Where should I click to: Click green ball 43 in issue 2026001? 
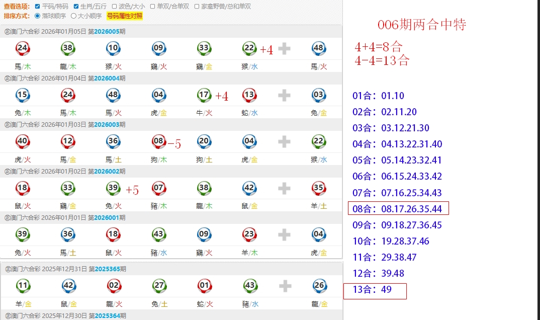pos(158,234)
